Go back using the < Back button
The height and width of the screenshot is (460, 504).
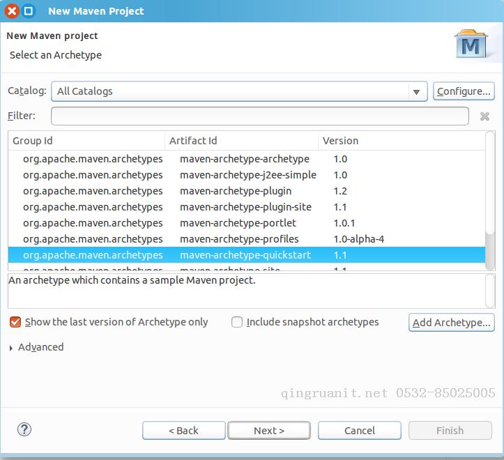184,430
